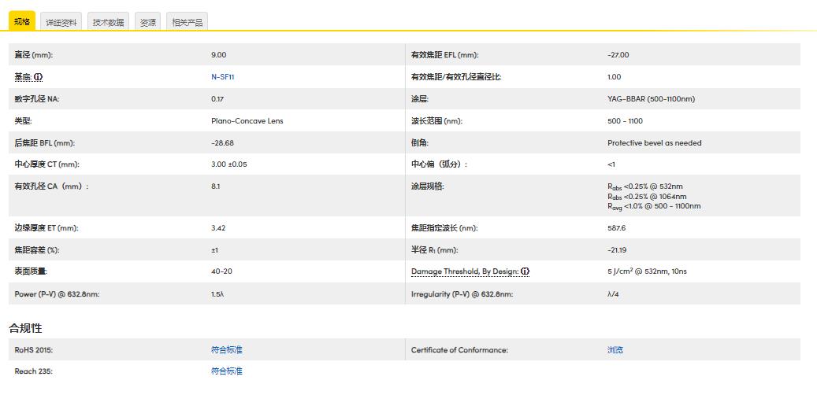Select design wavelength value 587.6
This screenshot has height=406, width=817.
click(616, 228)
